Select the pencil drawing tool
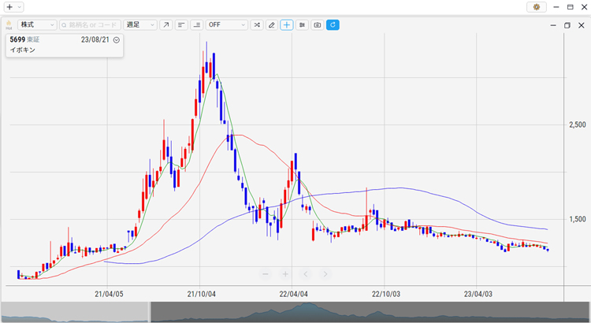Viewport: 591px width, 323px height. pos(272,24)
